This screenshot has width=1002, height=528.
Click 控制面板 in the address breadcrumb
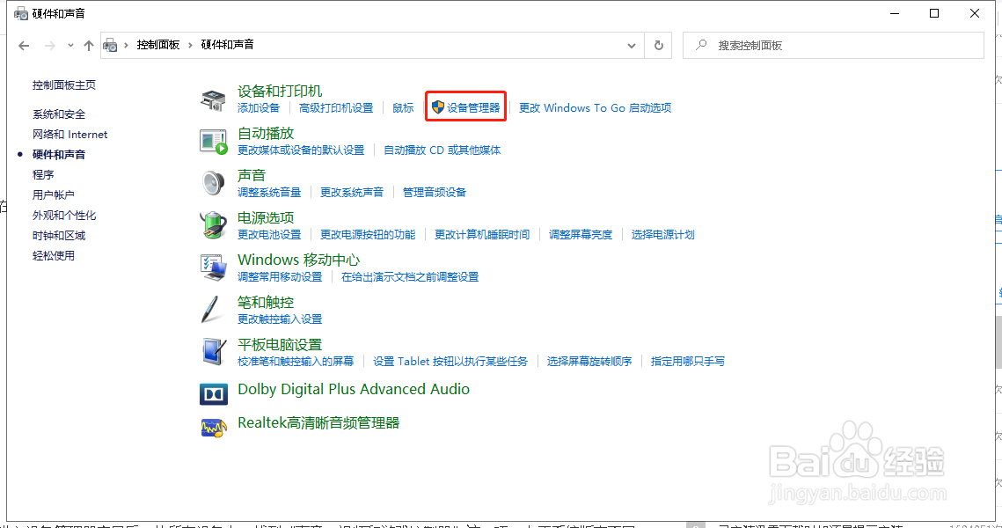(x=157, y=45)
